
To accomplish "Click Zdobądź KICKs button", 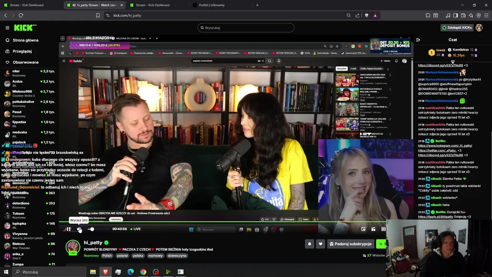I will pyautogui.click(x=457, y=28).
